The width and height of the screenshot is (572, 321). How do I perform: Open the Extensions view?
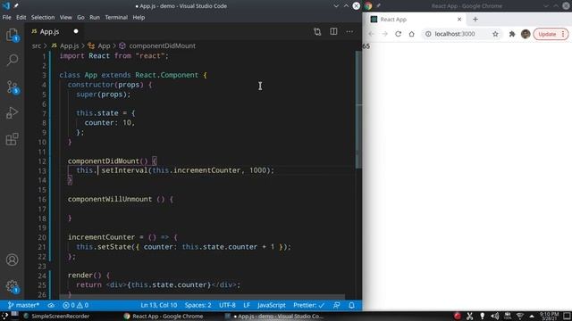point(12,139)
